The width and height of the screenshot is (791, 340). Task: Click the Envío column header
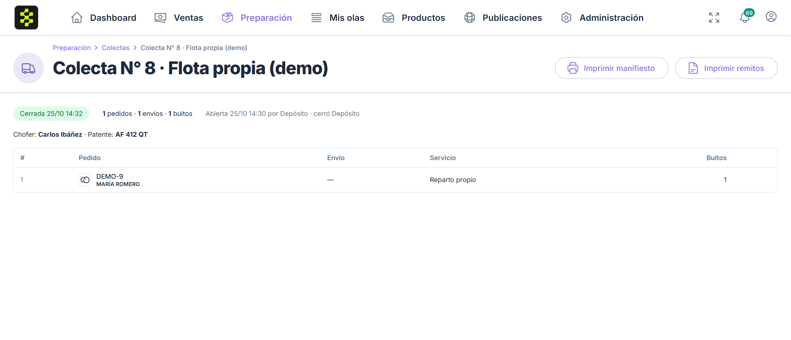pyautogui.click(x=336, y=158)
